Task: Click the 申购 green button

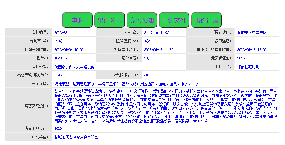Action: tap(77, 20)
